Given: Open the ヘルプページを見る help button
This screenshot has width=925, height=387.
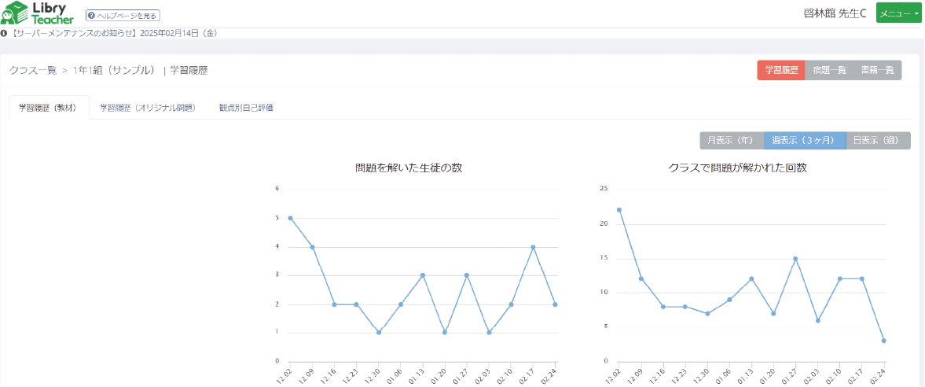Looking at the screenshot, I should click(123, 15).
